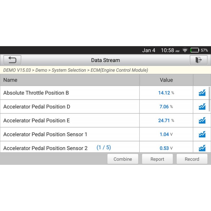This screenshot has height=211, width=211.
Task: Open graph for Accelerator Pedal Position Sensor 2
Action: tap(202, 148)
